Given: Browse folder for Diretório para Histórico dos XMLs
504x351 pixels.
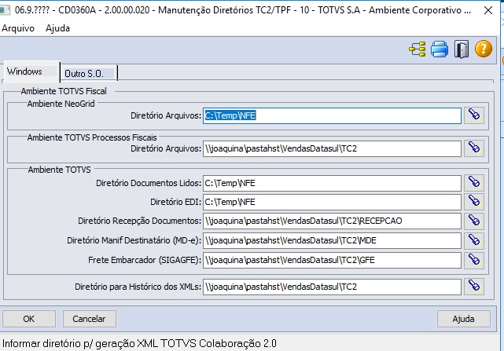Looking at the screenshot, I should [x=474, y=287].
